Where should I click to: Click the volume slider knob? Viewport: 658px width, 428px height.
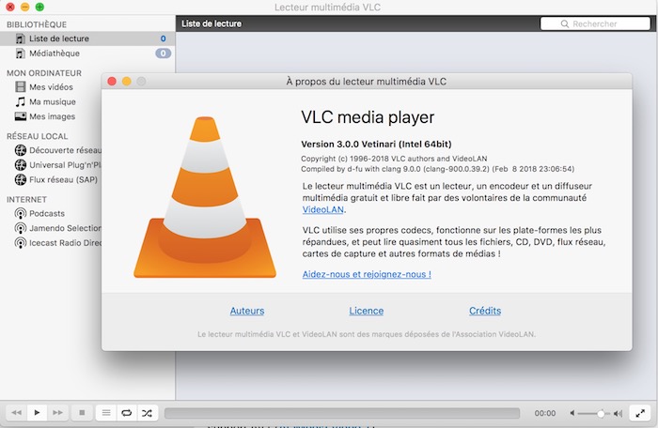pyautogui.click(x=601, y=413)
